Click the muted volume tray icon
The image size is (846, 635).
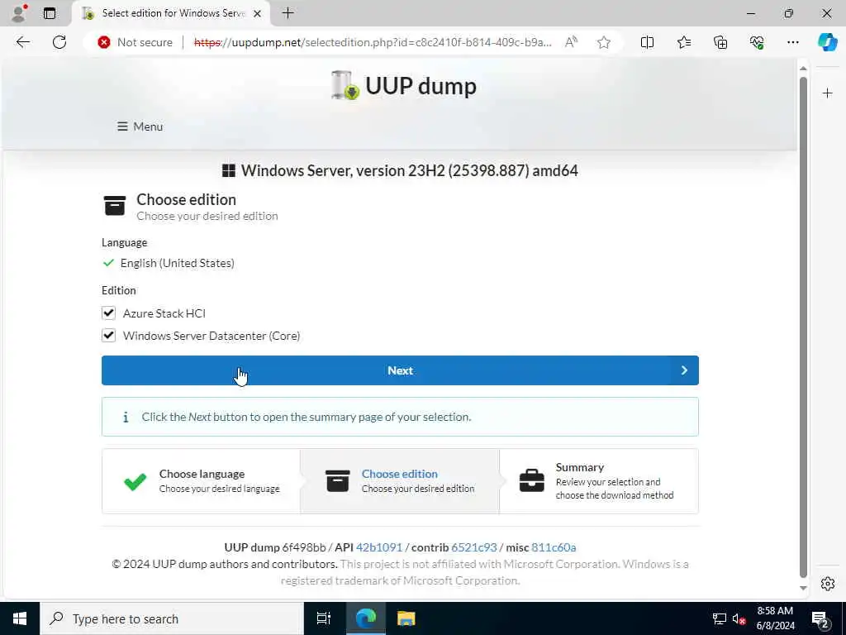[x=739, y=618]
